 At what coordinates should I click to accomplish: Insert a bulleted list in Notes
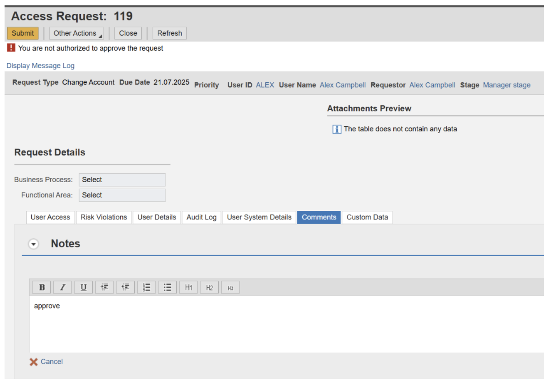(167, 287)
